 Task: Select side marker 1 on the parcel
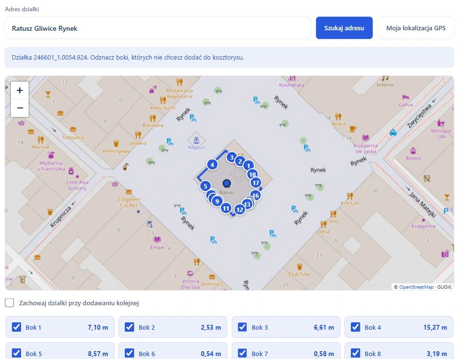tap(249, 166)
